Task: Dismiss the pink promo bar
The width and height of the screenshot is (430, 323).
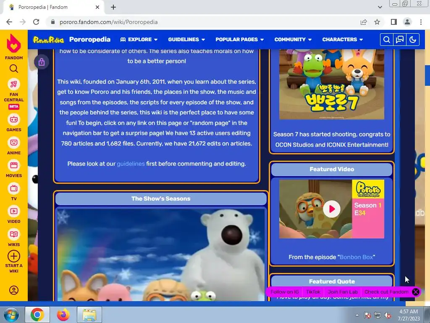Action: click(415, 292)
